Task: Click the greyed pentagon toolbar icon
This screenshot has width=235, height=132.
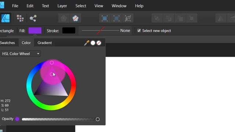Action: click(x=64, y=18)
